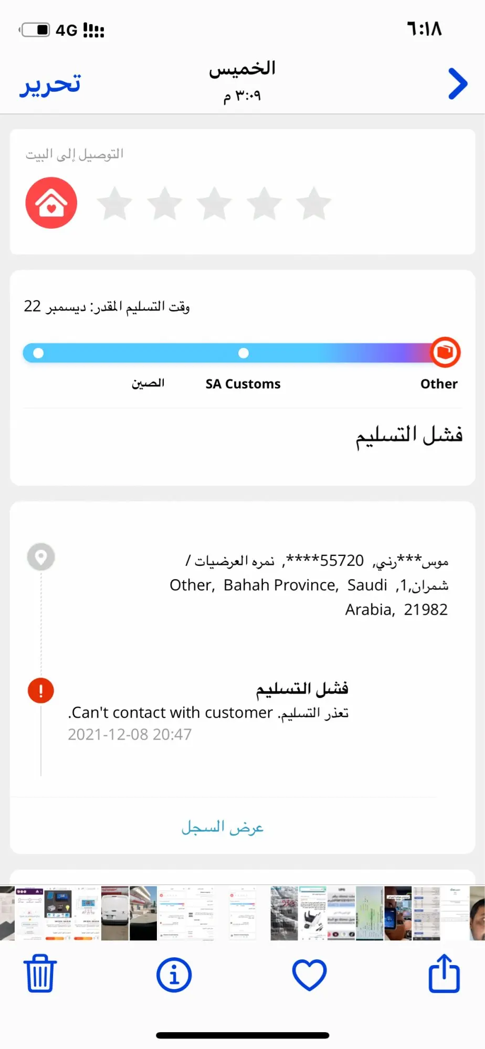Screen dimensions: 485x1049
Task: Tap the first progress bar starting dot
Action: [x=38, y=353]
